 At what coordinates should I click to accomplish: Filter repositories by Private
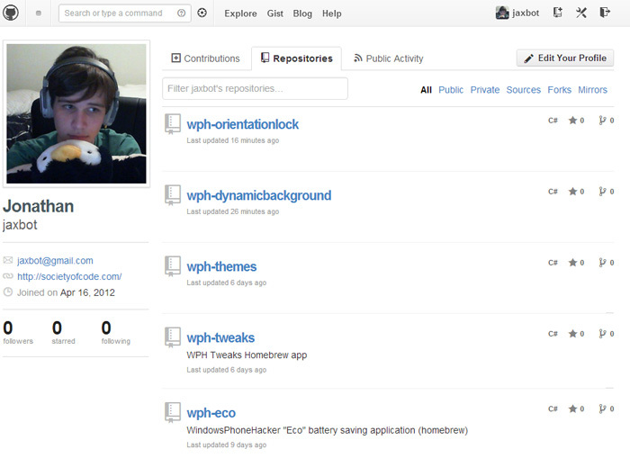pos(485,90)
